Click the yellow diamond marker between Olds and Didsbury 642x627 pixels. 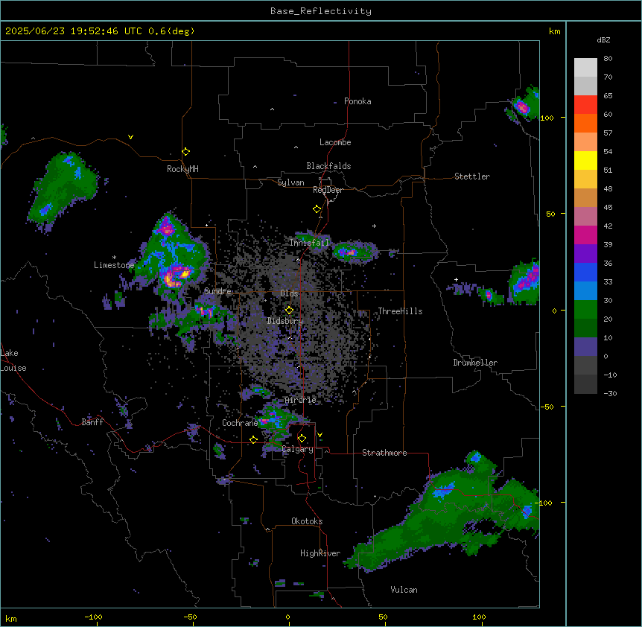(289, 310)
